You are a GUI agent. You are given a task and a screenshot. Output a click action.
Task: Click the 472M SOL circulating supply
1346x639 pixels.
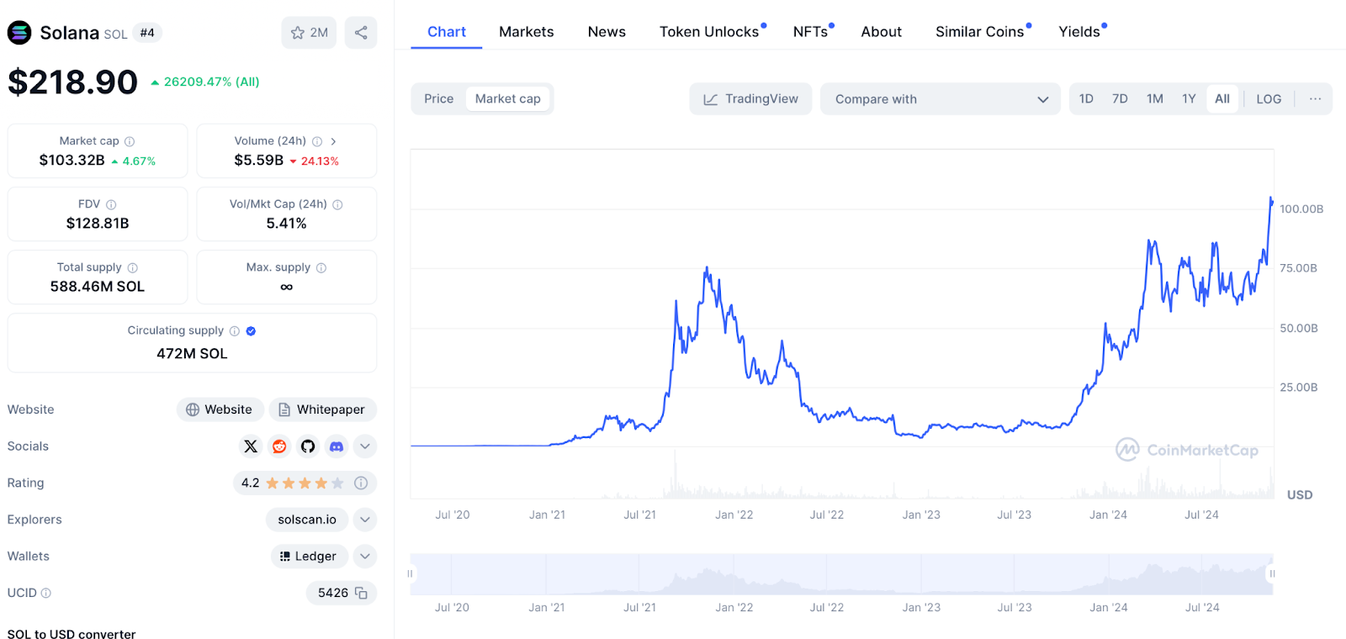pyautogui.click(x=192, y=353)
